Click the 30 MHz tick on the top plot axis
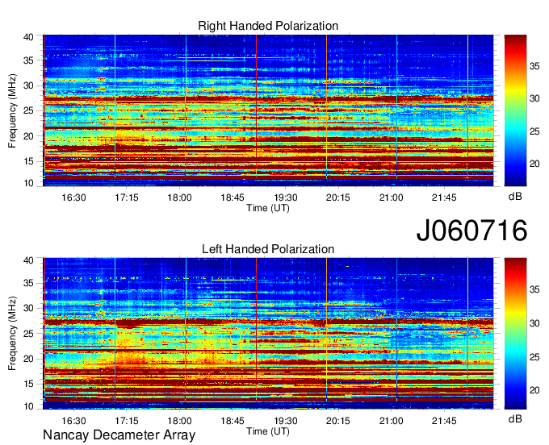Screen dimensions: 549x445 pyautogui.click(x=28, y=85)
